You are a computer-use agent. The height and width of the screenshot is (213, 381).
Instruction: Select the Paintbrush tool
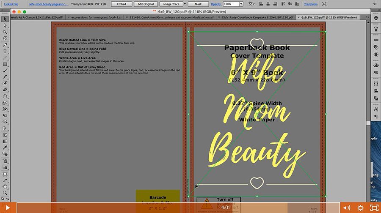5,71
